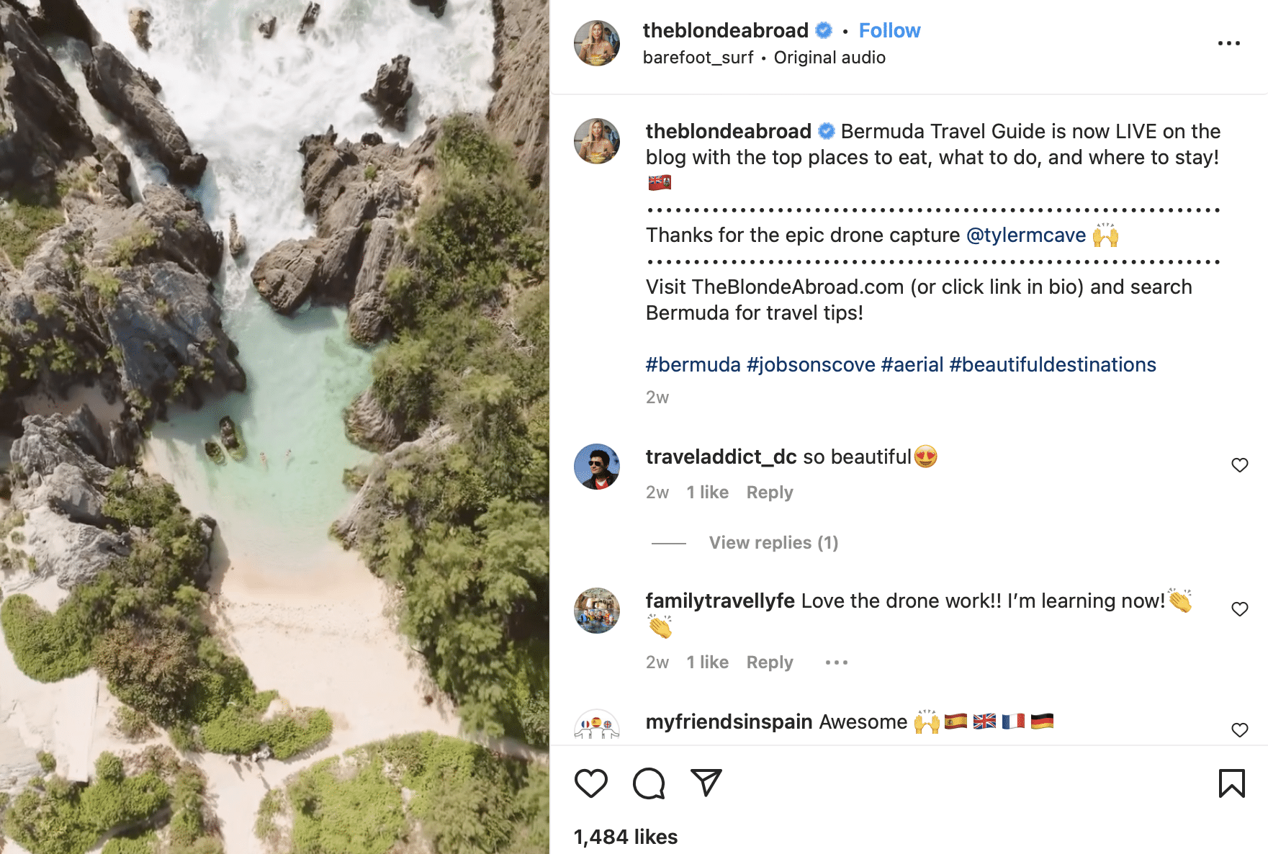The height and width of the screenshot is (854, 1268).
Task: Like familytravellyfe's comment
Action: pyautogui.click(x=1239, y=609)
